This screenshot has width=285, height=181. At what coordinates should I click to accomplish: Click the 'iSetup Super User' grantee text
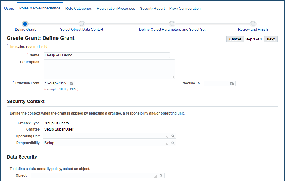click(x=59, y=129)
